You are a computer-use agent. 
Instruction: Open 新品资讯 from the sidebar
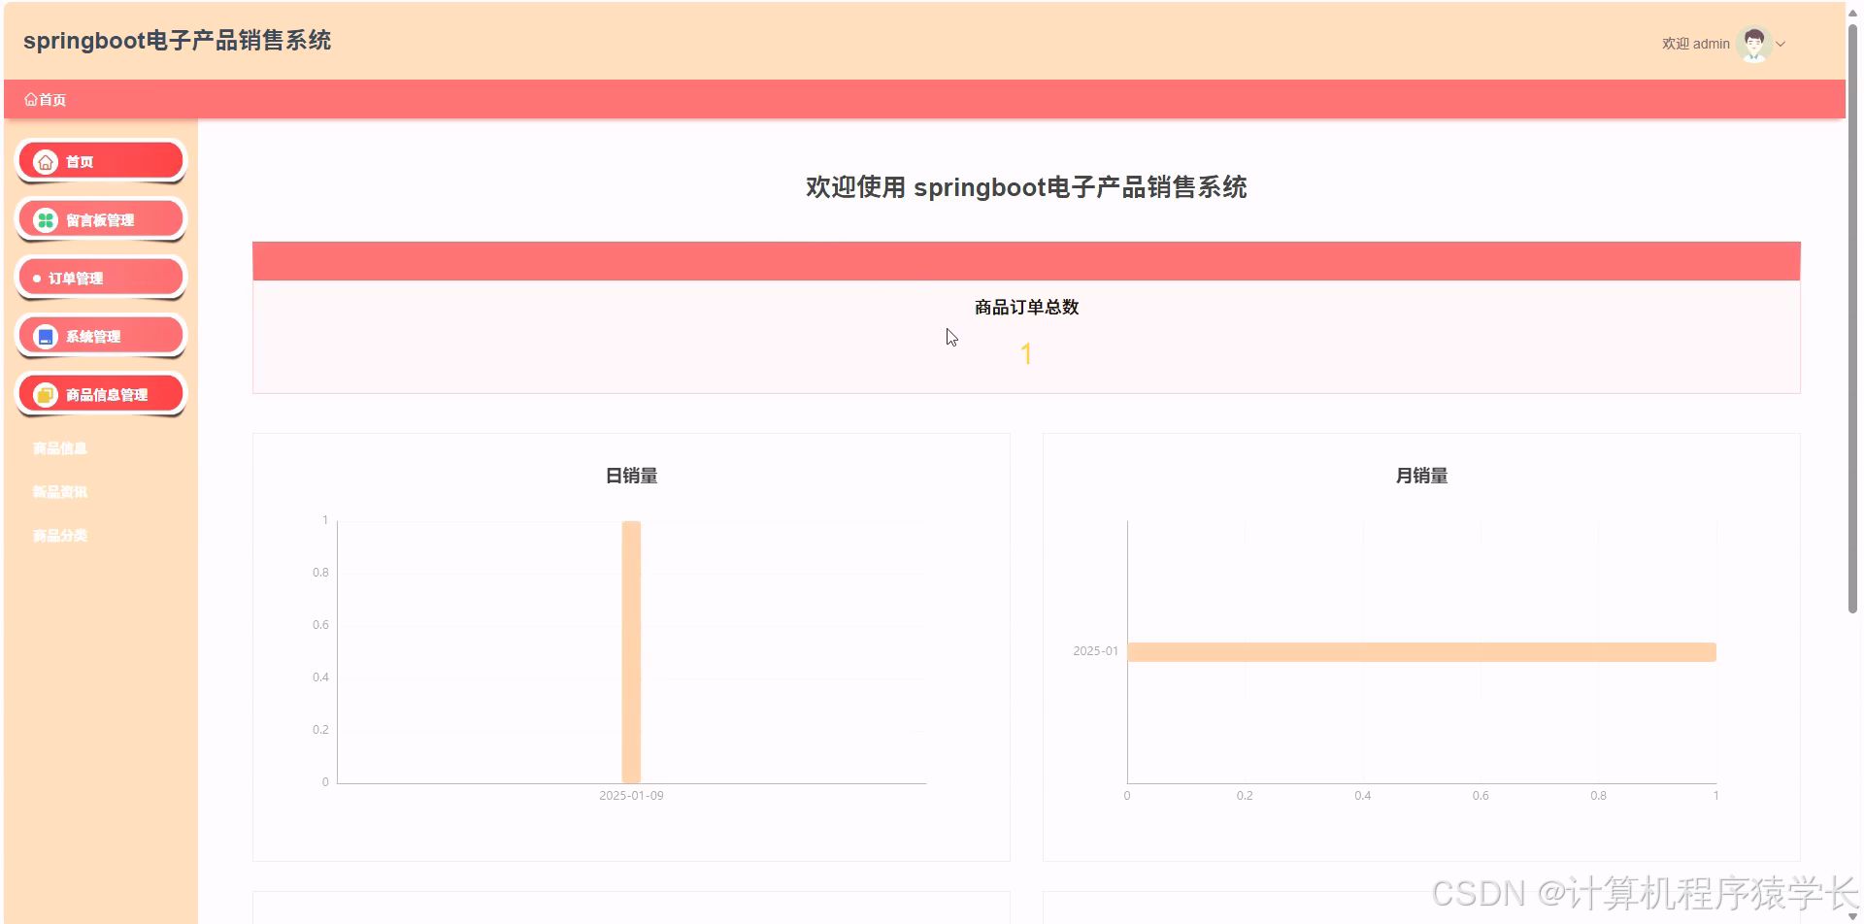tap(58, 491)
